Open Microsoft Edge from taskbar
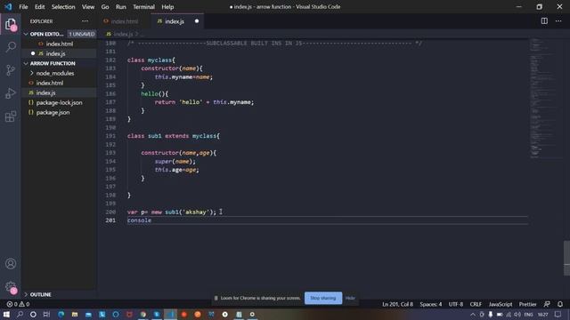This screenshot has width=570, height=320. (61, 314)
